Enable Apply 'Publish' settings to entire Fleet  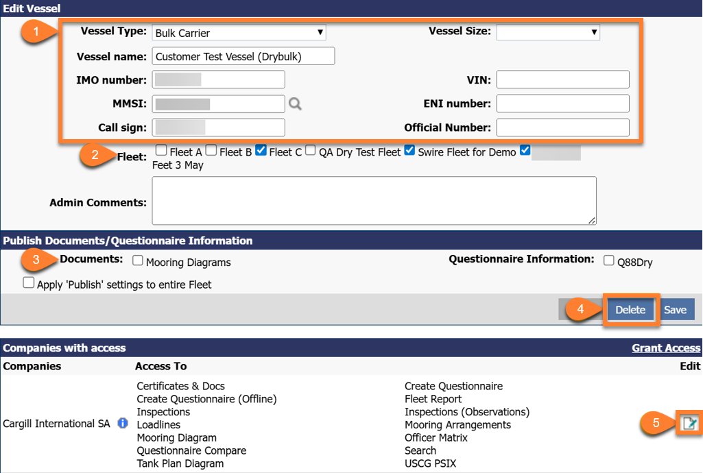(x=28, y=282)
